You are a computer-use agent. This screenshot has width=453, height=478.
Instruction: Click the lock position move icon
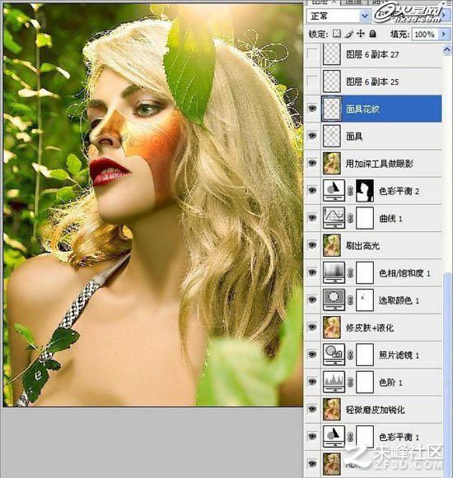(x=361, y=34)
